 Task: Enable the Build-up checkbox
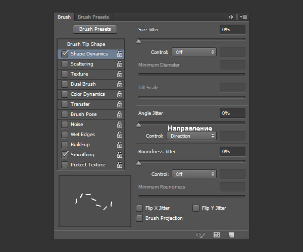point(65,145)
